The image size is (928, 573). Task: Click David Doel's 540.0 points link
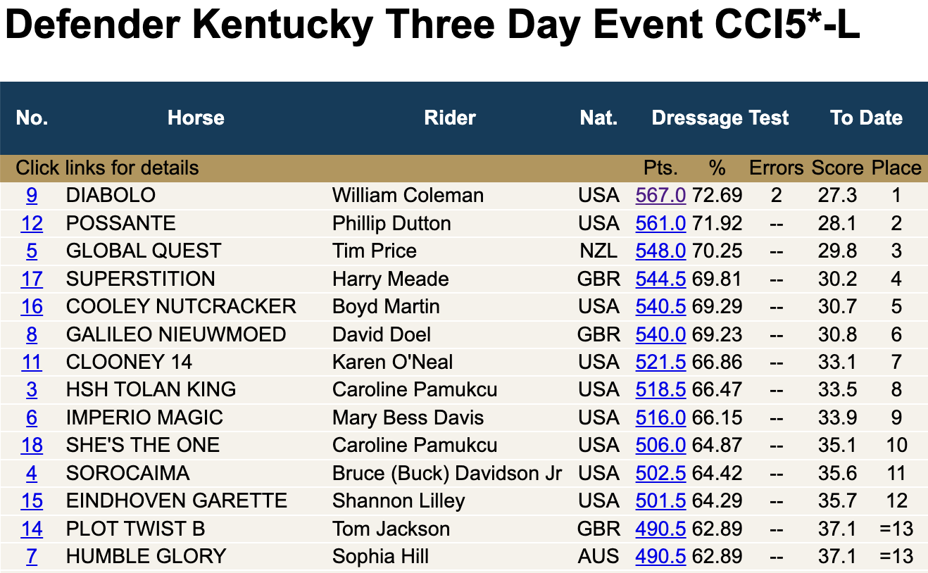tap(660, 334)
